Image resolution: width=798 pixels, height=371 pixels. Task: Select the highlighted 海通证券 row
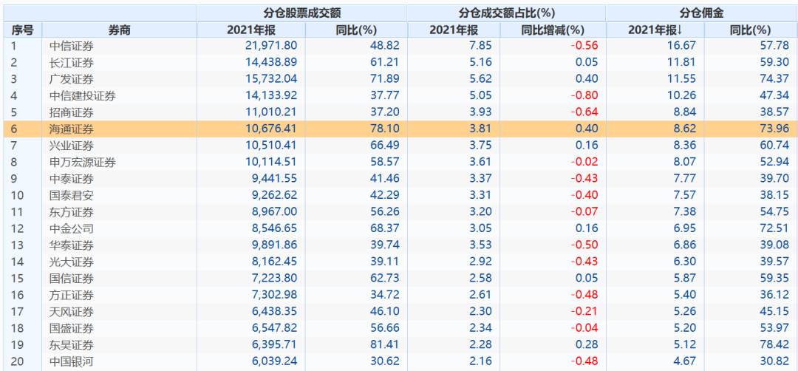399,130
